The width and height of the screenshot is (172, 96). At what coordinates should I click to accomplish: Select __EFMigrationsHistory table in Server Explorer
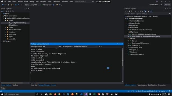pyautogui.click(x=18, y=23)
